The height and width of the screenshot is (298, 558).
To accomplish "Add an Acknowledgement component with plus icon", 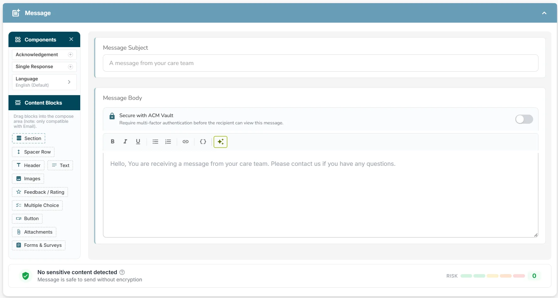I will [x=70, y=55].
